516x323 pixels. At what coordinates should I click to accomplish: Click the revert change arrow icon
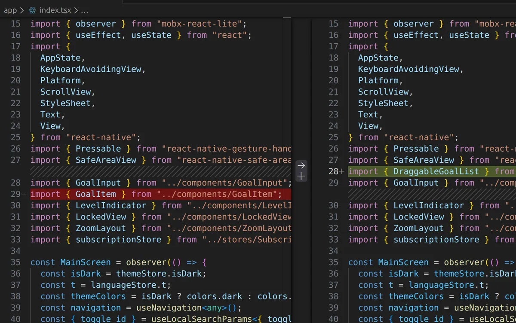point(301,165)
